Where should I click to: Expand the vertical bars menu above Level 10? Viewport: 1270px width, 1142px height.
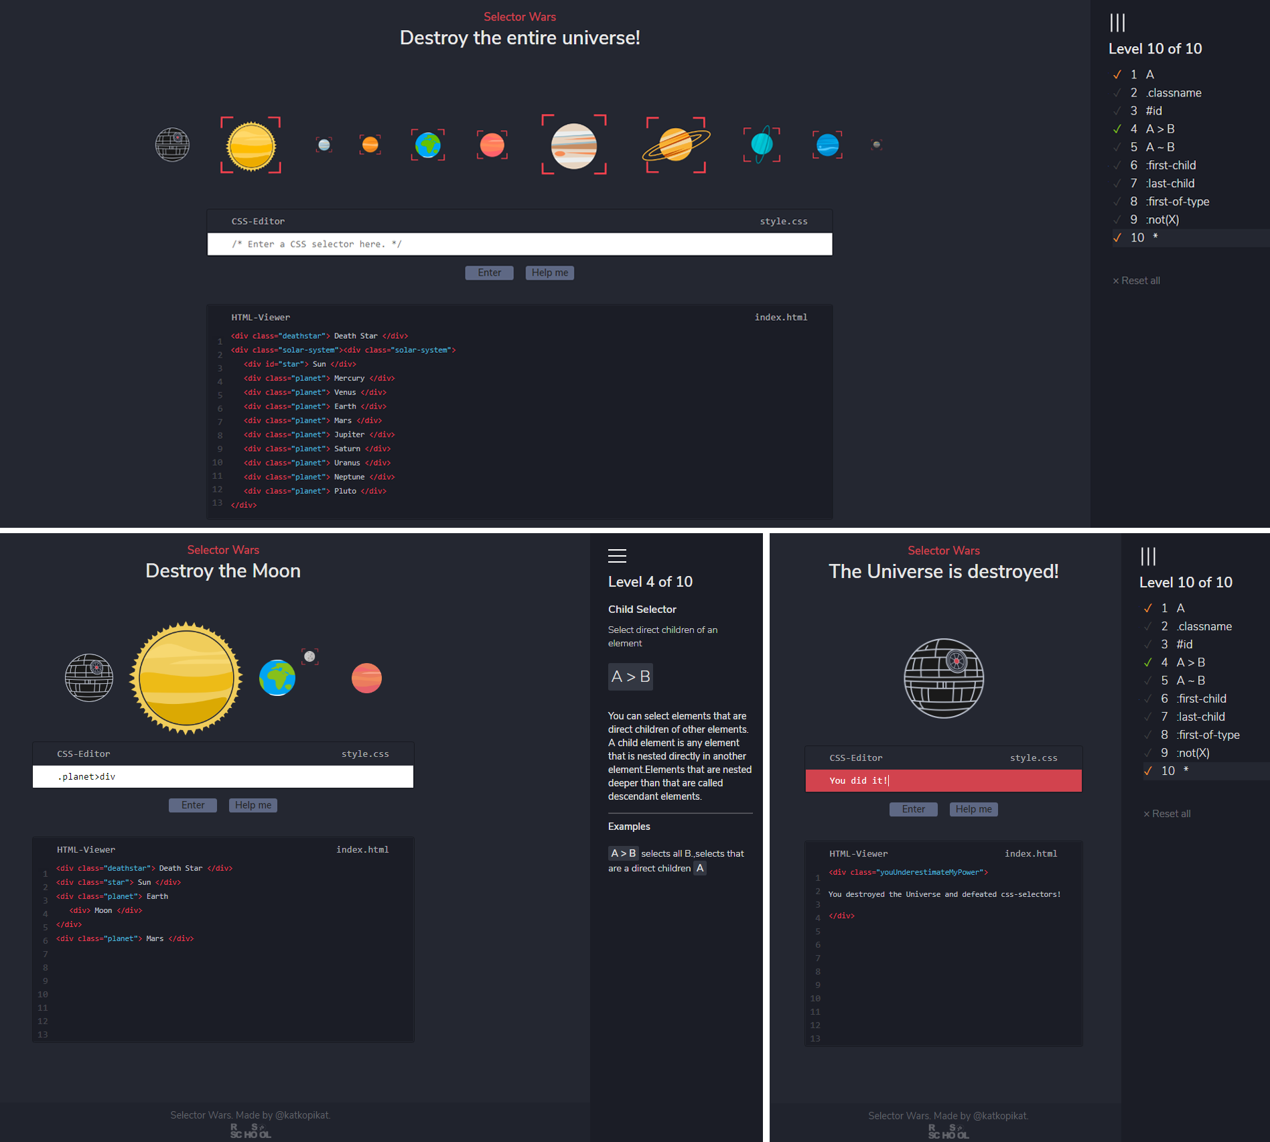(1116, 23)
